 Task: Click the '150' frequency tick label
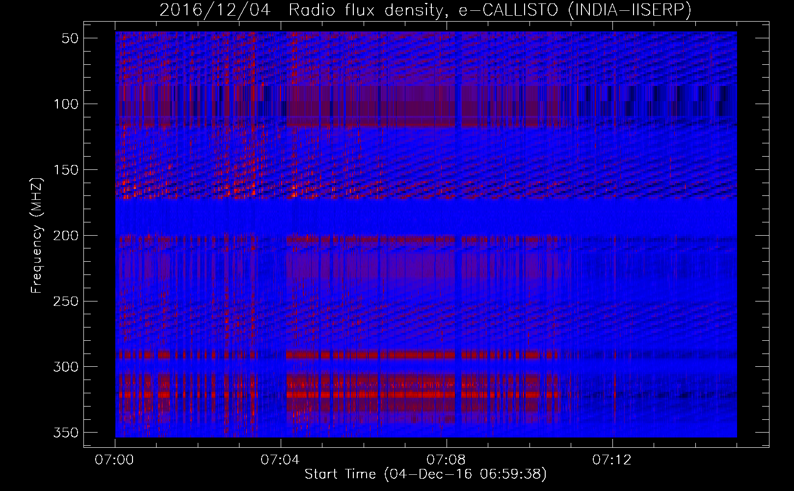pos(66,170)
